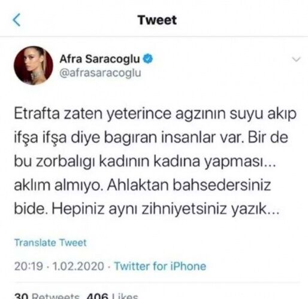Click the Translate Tweet link
Screen dimensions: 308x299
(x=50, y=243)
